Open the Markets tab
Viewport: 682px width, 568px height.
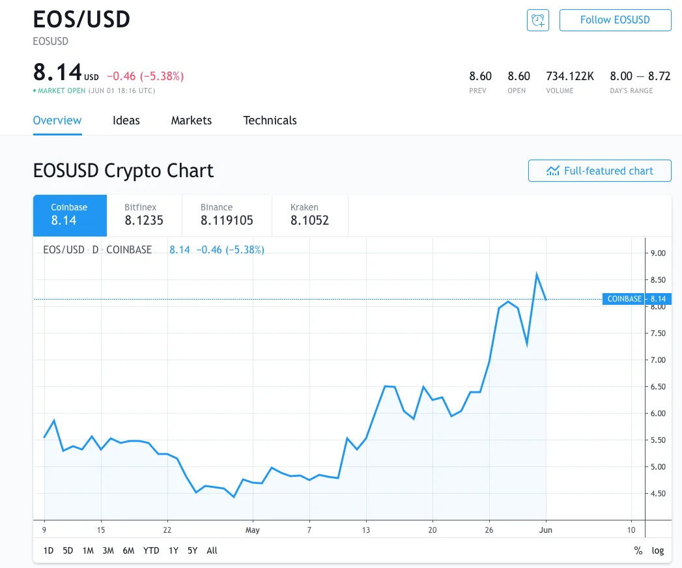click(192, 121)
